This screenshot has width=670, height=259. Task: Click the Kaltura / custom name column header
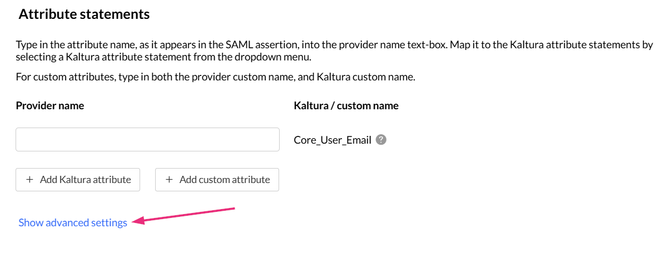coord(346,105)
